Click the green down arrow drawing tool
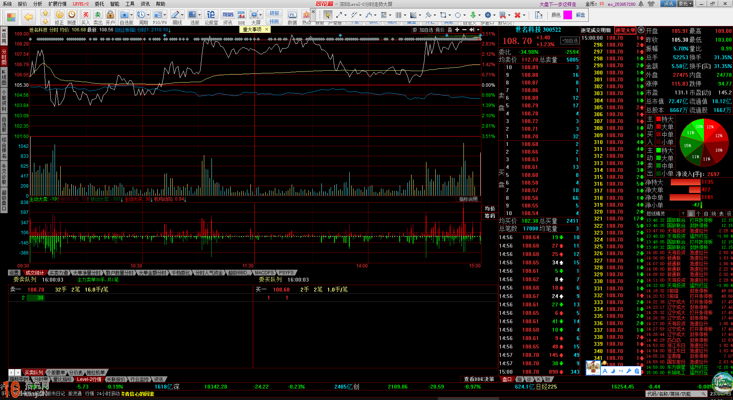The image size is (733, 400). (473, 15)
